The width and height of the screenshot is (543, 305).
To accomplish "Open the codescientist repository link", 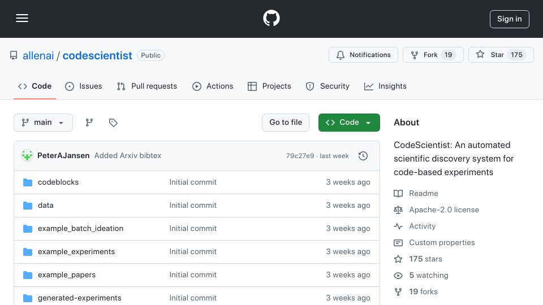I will click(x=97, y=55).
